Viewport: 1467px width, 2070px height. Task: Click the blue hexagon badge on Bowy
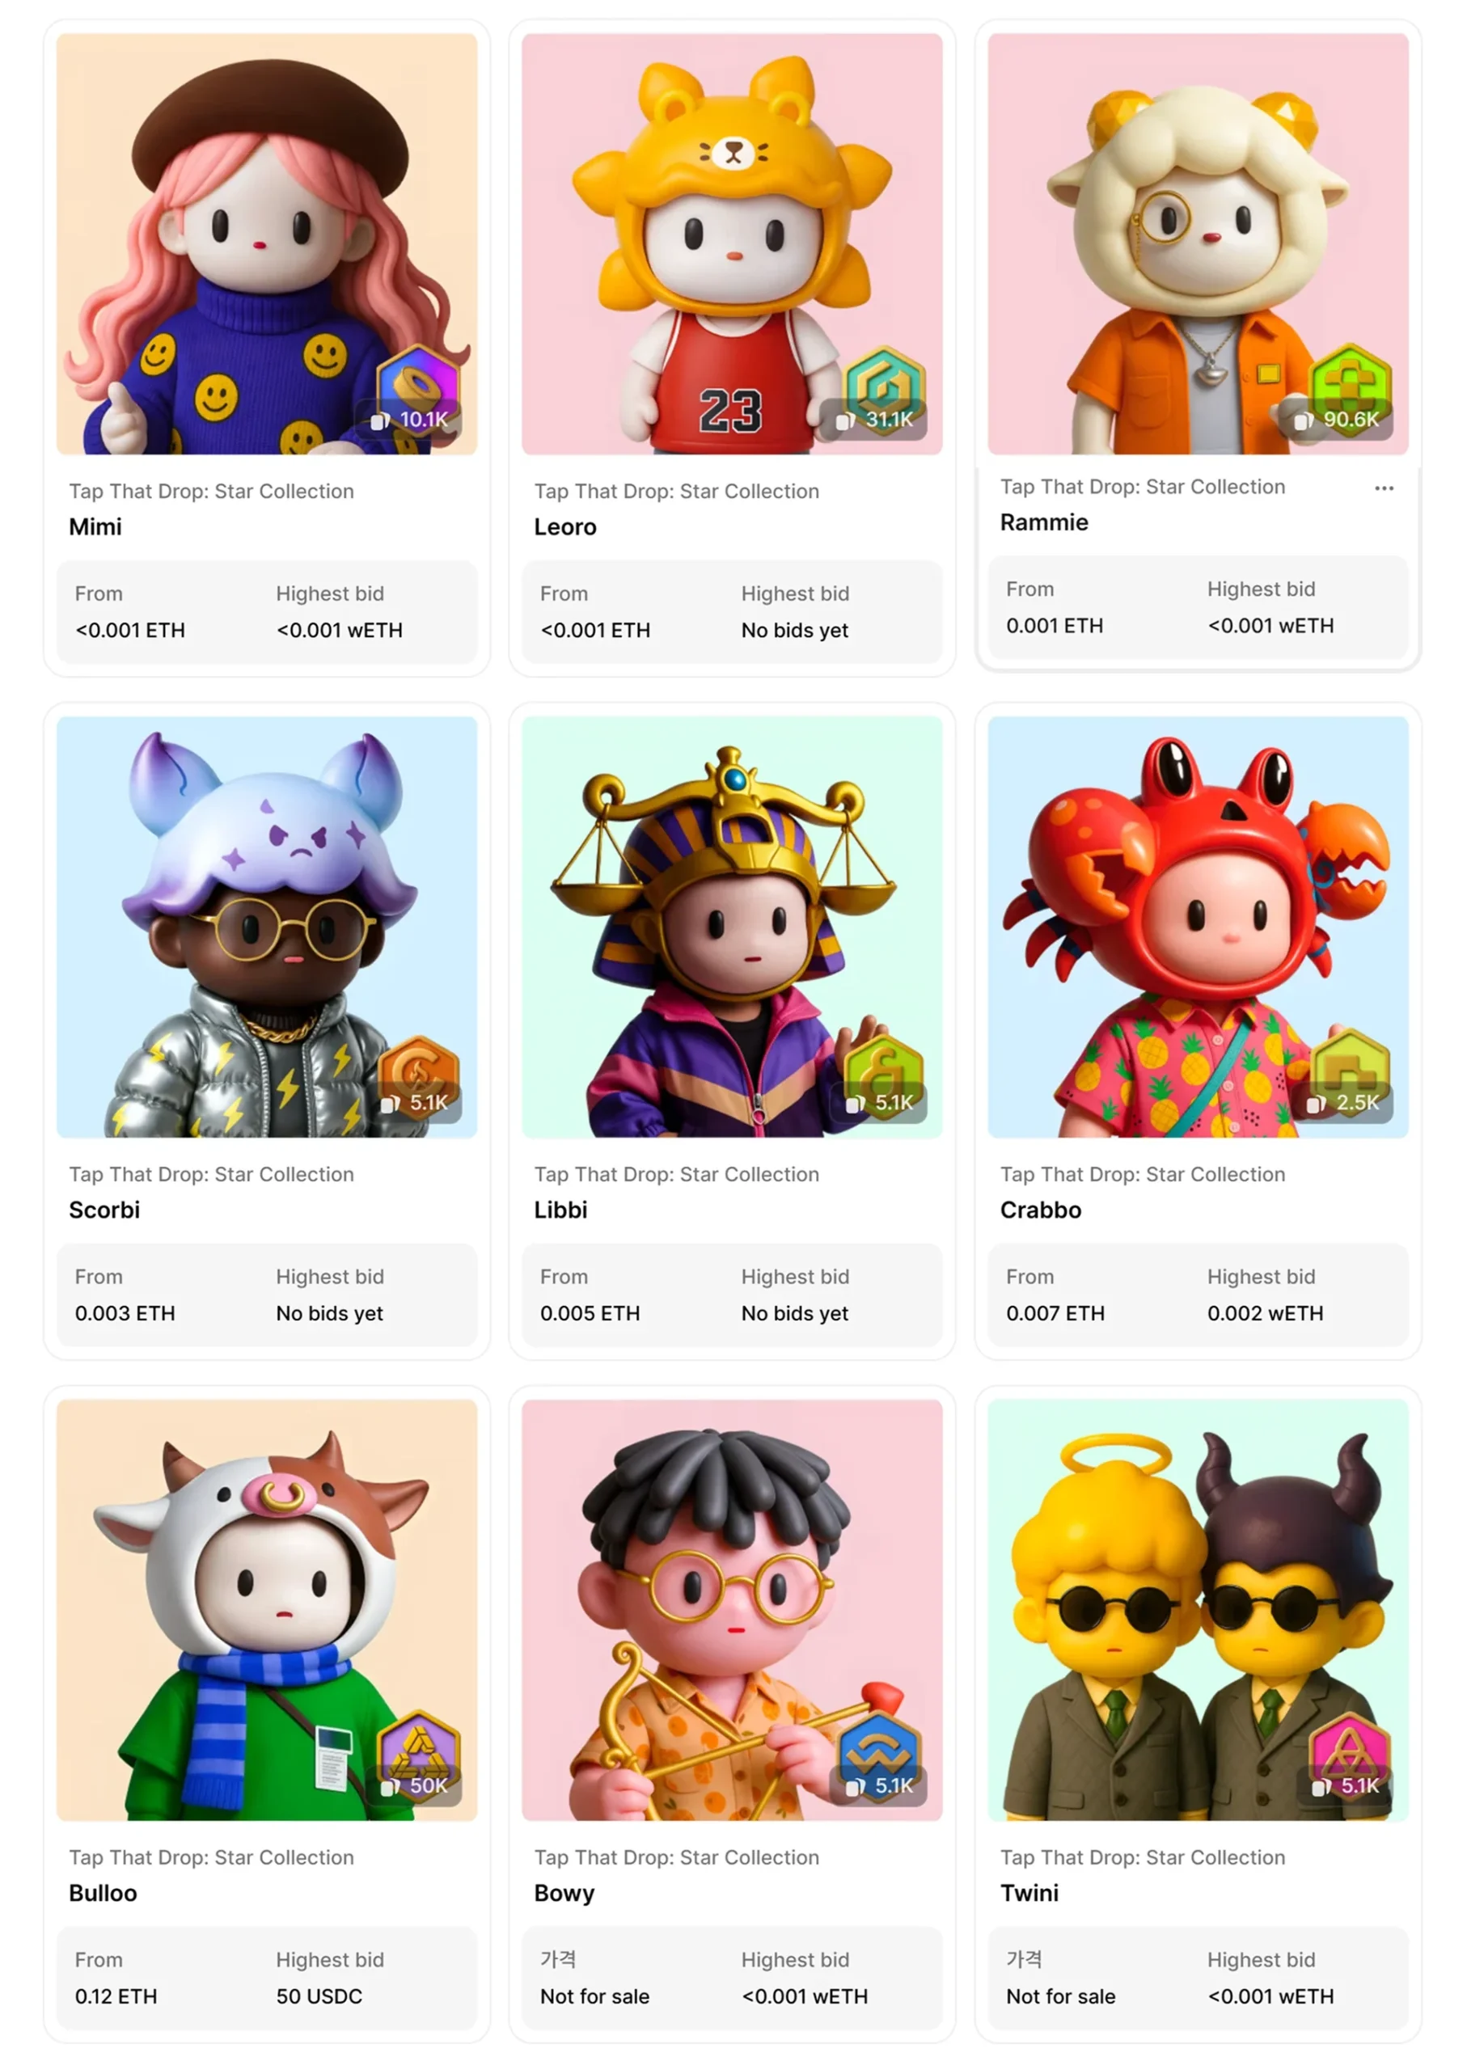(885, 1752)
